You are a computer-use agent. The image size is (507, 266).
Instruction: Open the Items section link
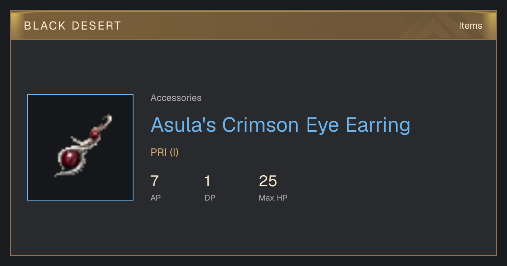click(470, 25)
